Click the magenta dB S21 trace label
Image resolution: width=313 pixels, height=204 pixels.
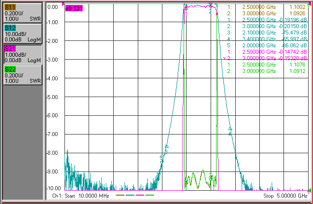[x=74, y=8]
